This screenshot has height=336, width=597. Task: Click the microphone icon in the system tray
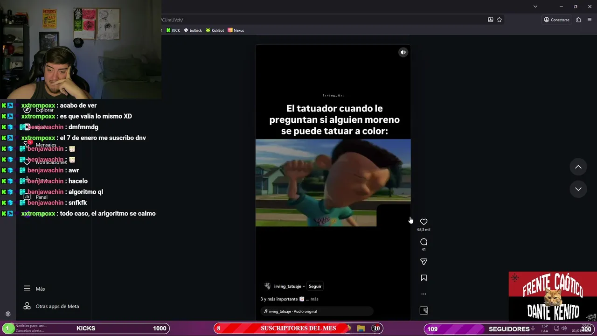(533, 329)
